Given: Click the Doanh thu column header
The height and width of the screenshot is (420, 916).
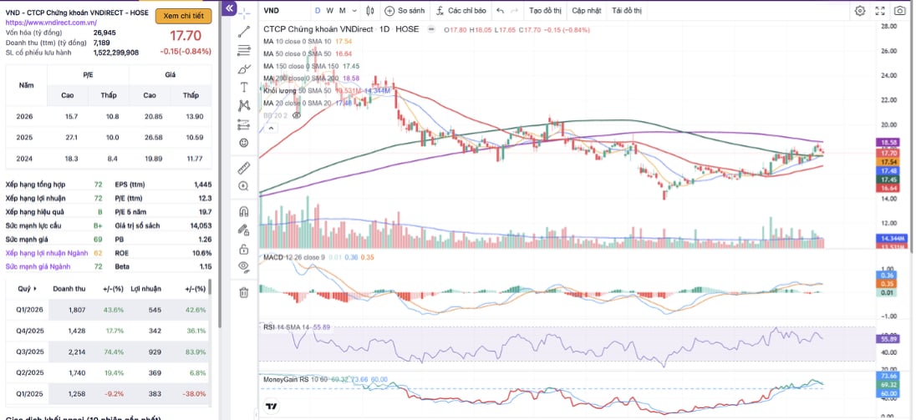Looking at the screenshot, I should click(x=69, y=289).
